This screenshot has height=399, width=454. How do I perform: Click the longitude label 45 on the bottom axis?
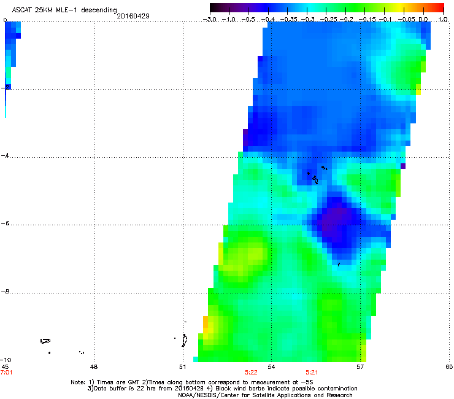[x=5, y=367]
